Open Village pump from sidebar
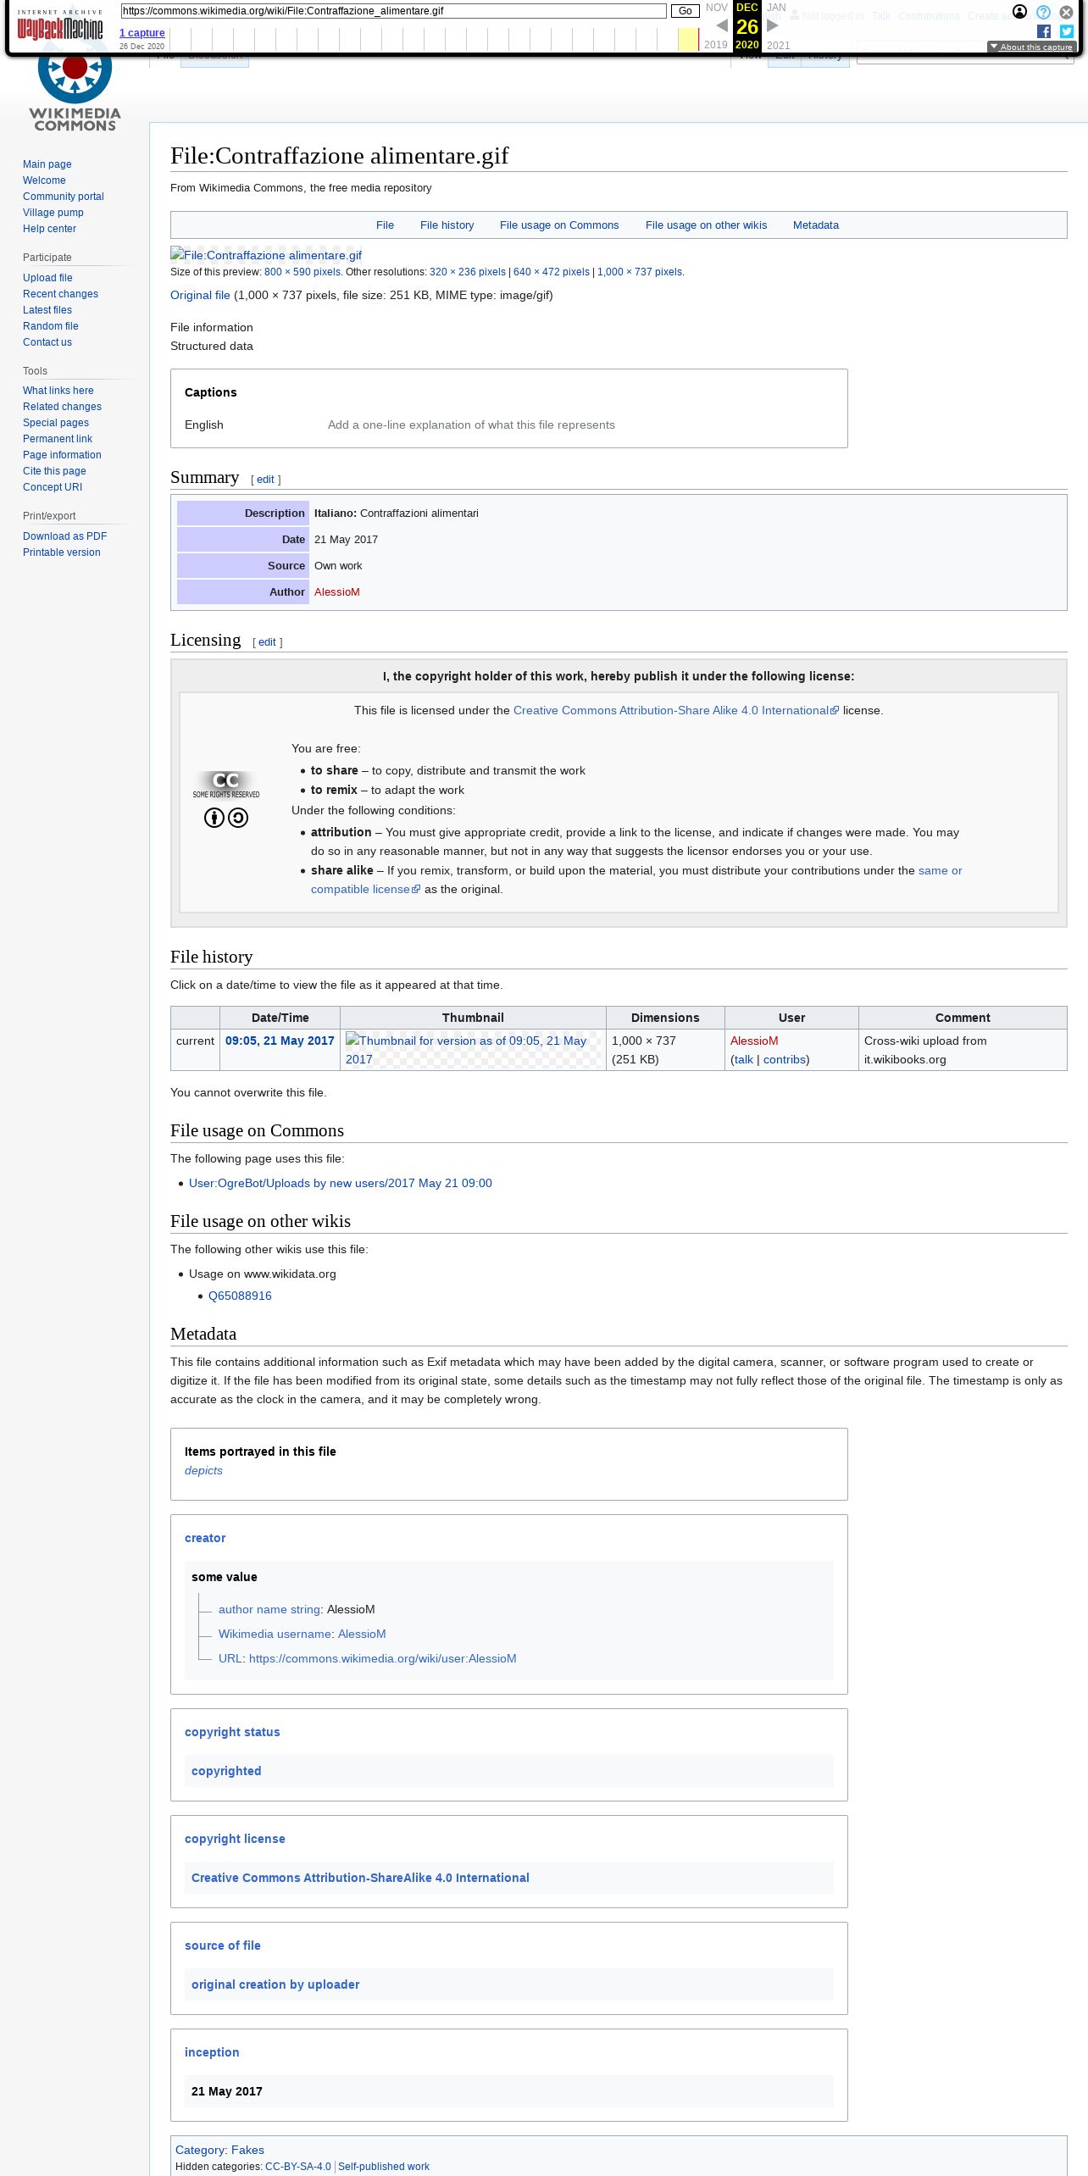Viewport: 1088px width, 2176px height. (53, 213)
